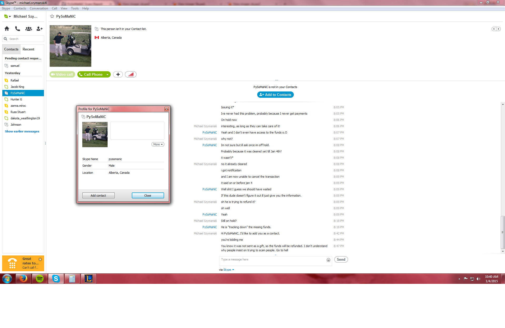Screen dimensions: 505x328
Task: Click the Great rates ad banner
Action: tap(23, 263)
